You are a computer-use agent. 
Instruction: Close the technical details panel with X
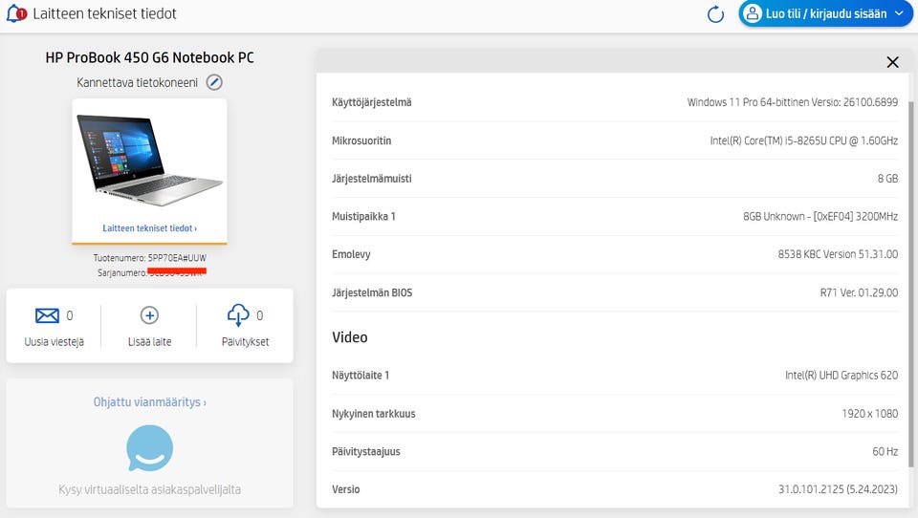[892, 62]
